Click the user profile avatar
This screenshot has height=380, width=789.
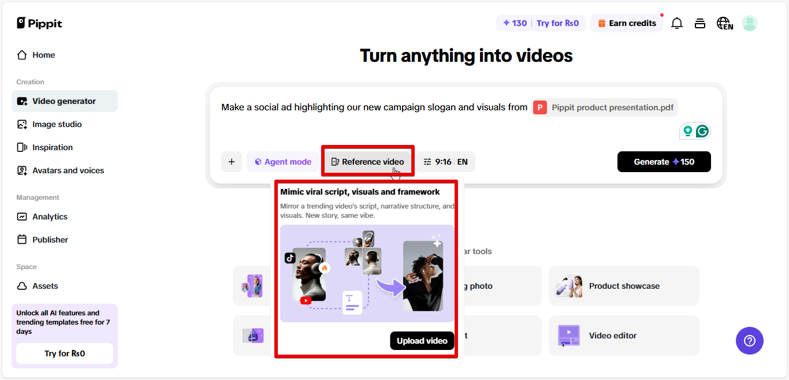[749, 23]
